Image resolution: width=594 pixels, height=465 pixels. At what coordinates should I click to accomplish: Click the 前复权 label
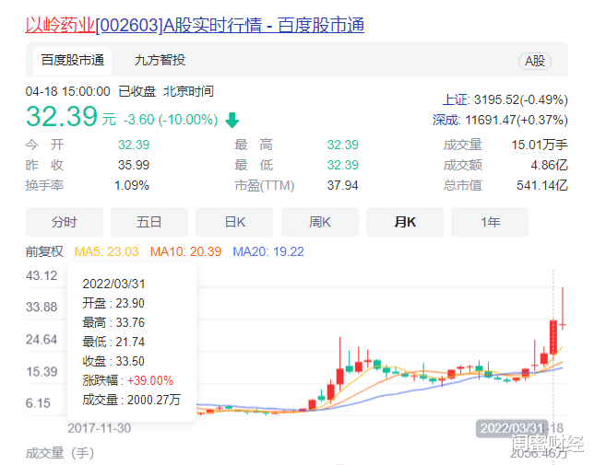tap(44, 251)
